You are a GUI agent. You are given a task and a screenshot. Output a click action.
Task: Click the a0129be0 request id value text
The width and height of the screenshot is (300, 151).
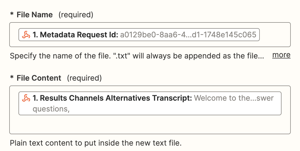point(188,35)
